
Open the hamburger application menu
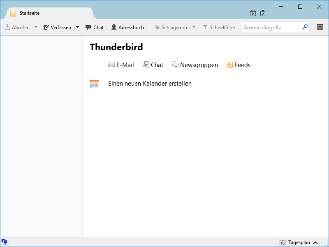pos(320,27)
